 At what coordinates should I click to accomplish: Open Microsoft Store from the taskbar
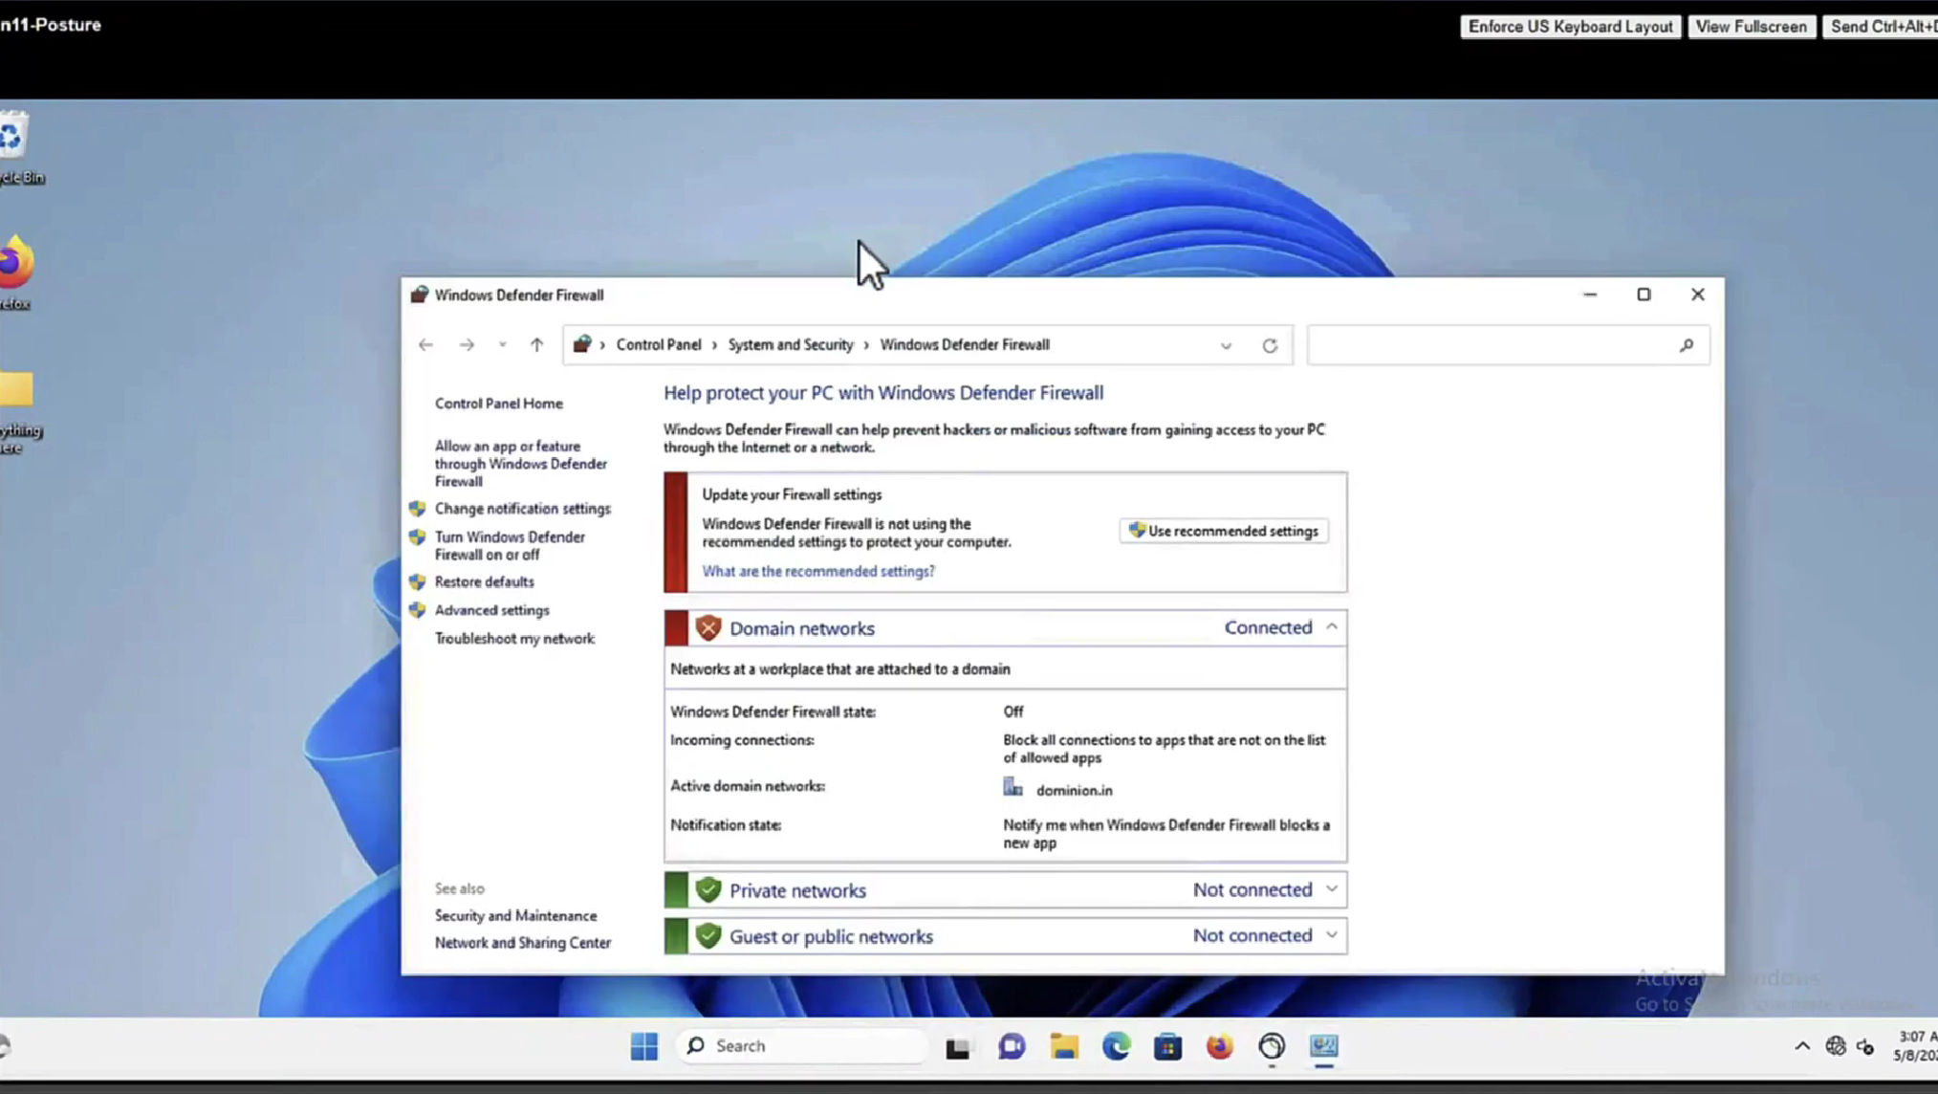coord(1167,1046)
